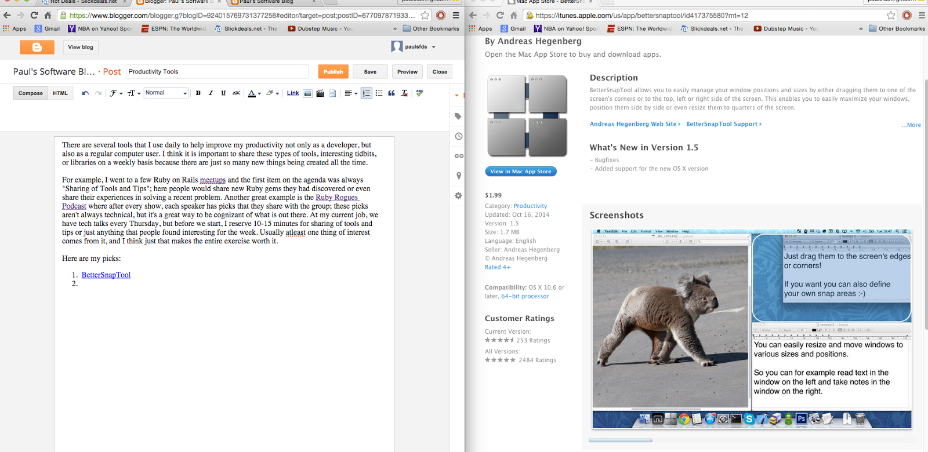Edit the post title field
This screenshot has height=452, width=928.
217,71
